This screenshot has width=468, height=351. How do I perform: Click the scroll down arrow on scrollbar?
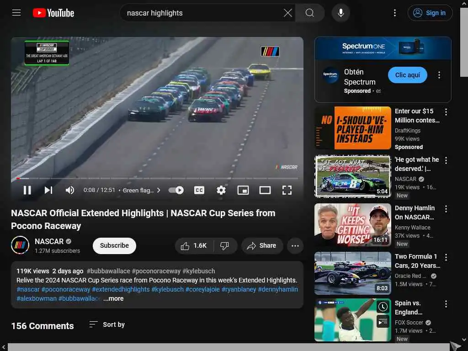coord(464,340)
